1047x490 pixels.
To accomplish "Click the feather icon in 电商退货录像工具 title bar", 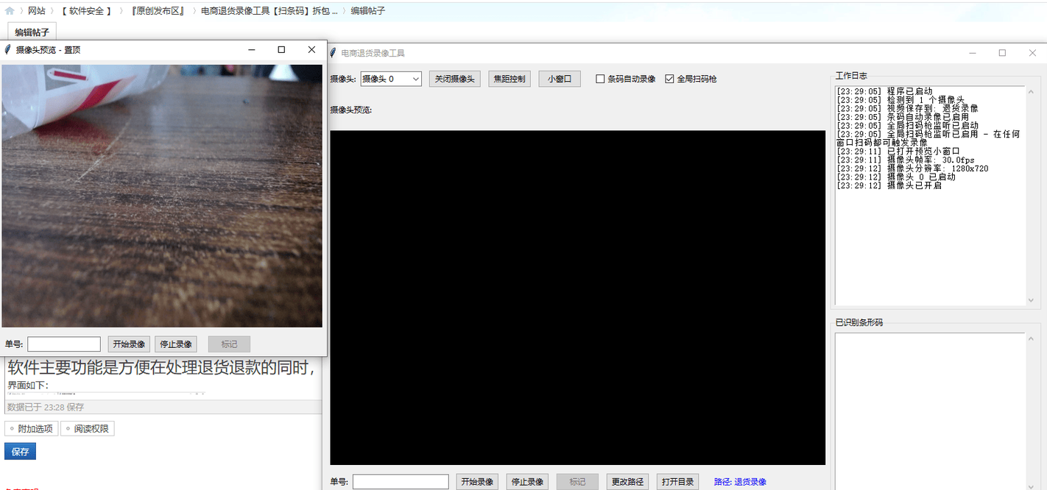I will (334, 53).
